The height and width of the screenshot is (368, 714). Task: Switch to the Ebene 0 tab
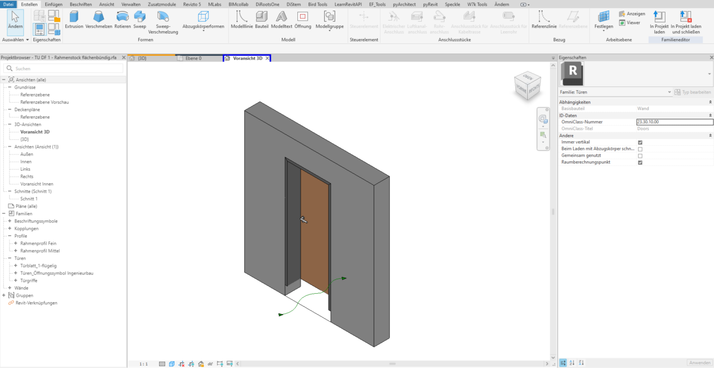[x=192, y=57]
